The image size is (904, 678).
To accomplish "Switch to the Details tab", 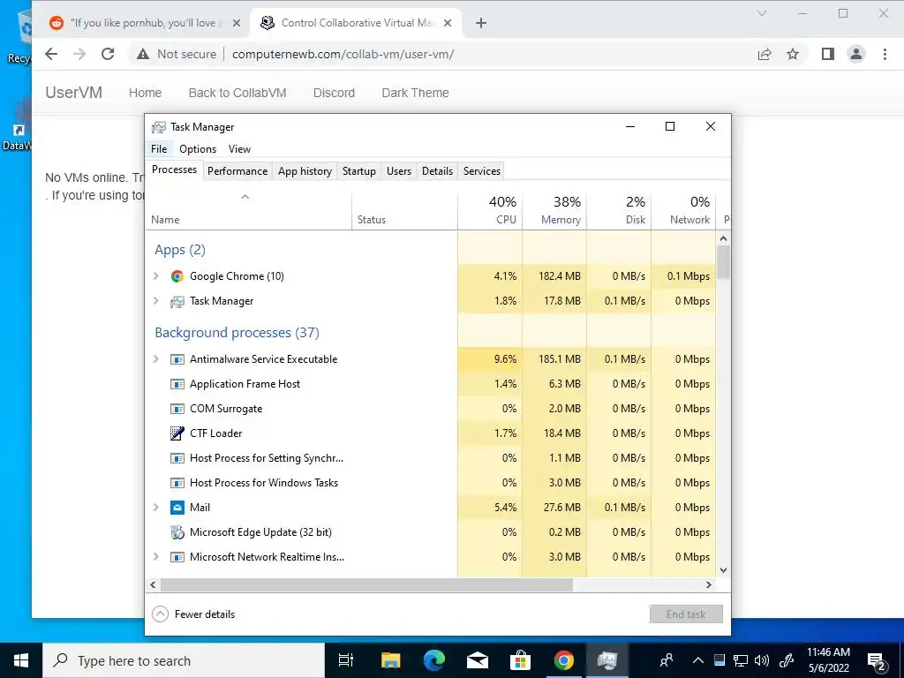I will tap(437, 171).
